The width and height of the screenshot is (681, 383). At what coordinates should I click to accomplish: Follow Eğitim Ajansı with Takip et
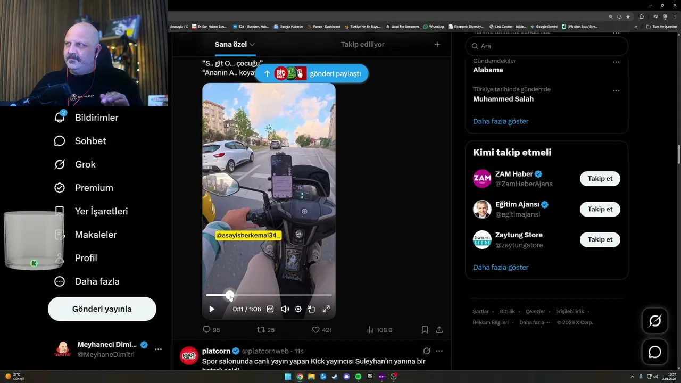600,209
